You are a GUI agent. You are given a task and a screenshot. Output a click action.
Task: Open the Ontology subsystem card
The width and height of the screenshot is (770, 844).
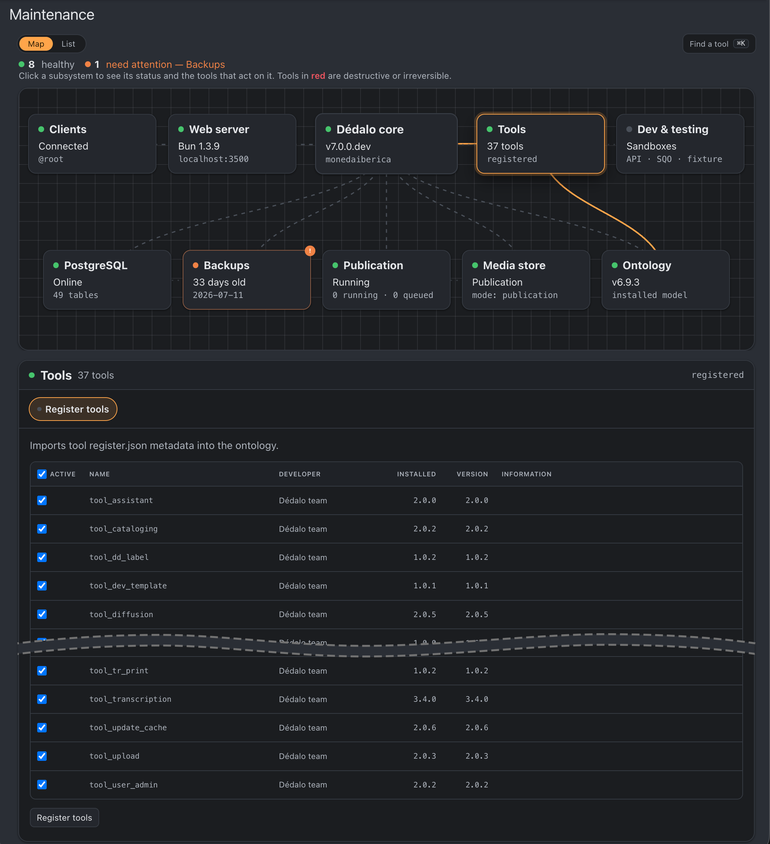(x=665, y=280)
